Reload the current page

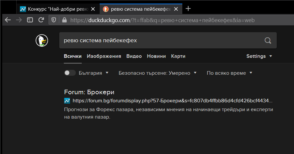pos(41,20)
